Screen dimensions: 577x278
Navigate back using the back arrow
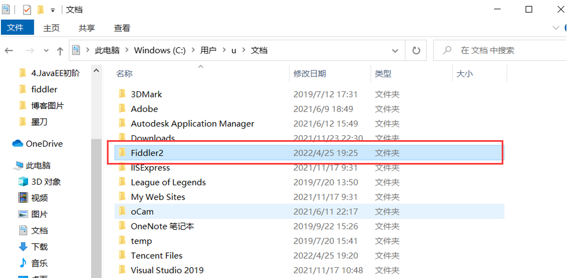9,50
